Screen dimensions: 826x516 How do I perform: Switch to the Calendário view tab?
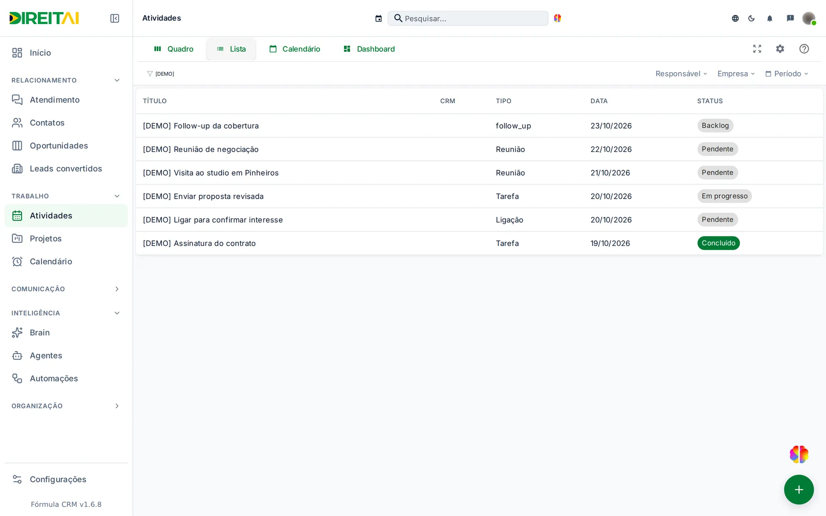click(x=295, y=49)
